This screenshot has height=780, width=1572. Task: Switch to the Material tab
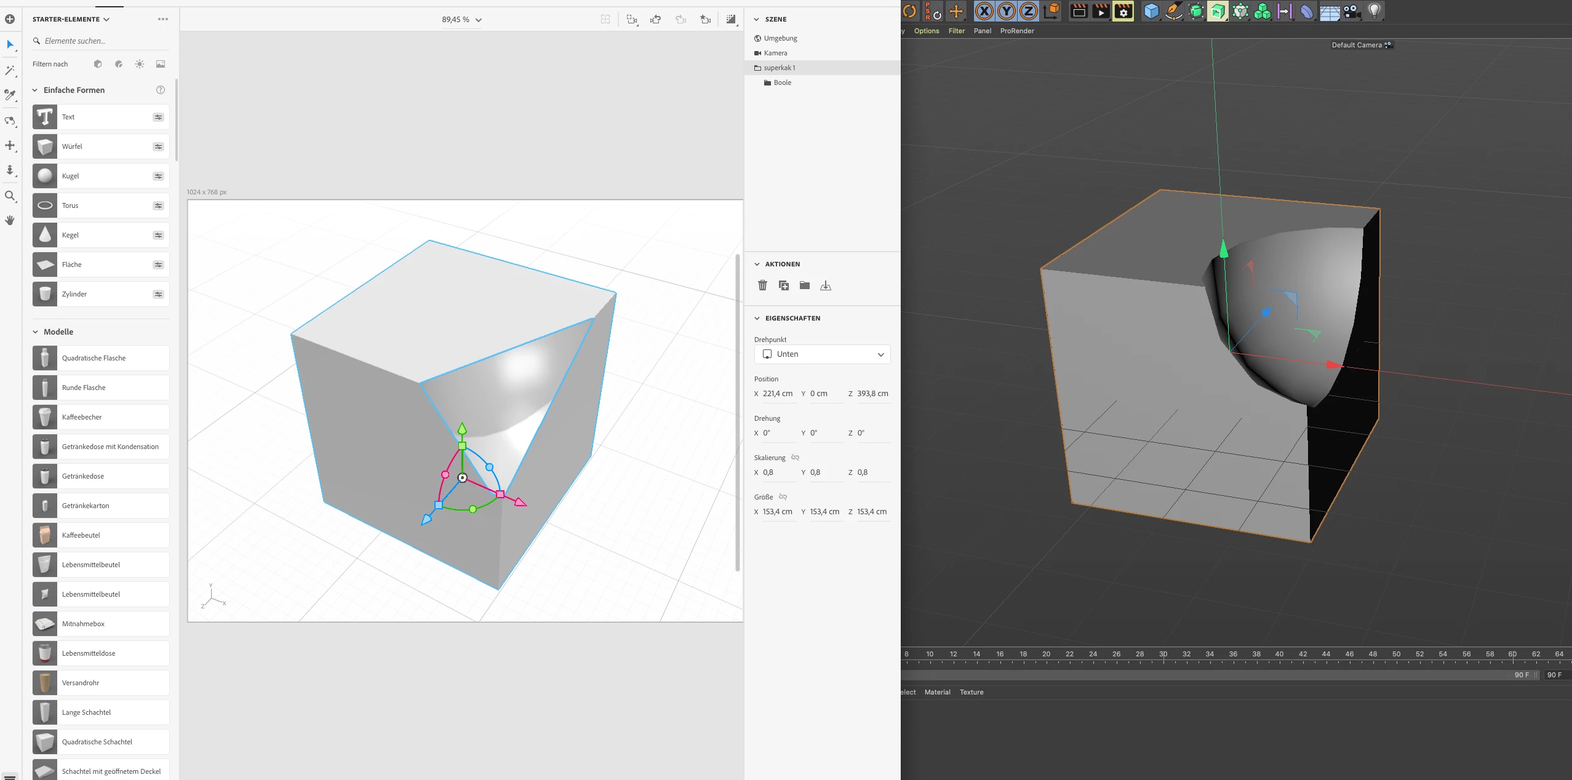pos(937,692)
